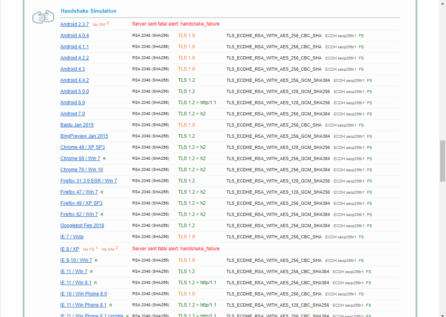The height and width of the screenshot is (317, 446).
Task: Click TLS 1.2 in the BingPreview Jan 2015 row
Action: pyautogui.click(x=186, y=136)
